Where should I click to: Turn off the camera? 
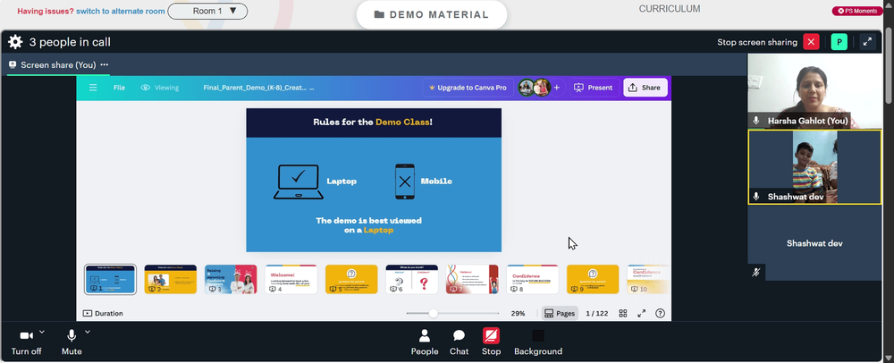pos(26,342)
